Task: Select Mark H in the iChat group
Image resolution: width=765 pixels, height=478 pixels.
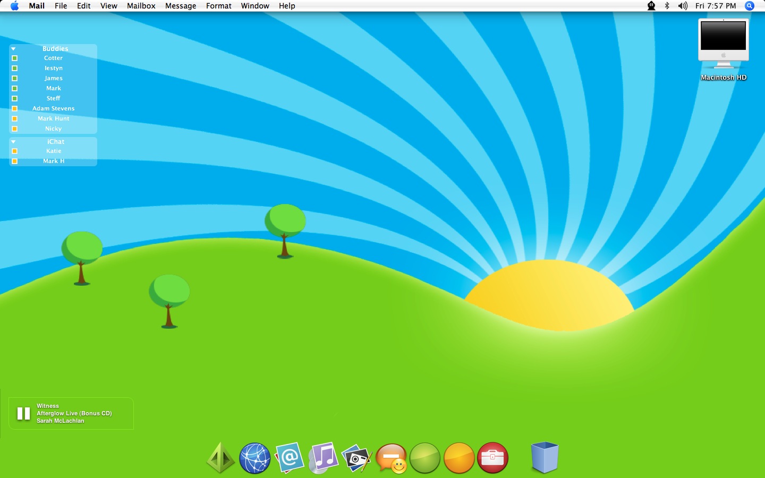Action: point(53,161)
